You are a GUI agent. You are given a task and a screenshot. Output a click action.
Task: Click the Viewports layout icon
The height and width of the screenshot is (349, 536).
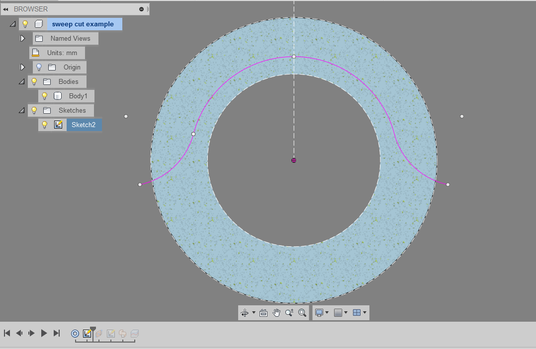pos(357,312)
